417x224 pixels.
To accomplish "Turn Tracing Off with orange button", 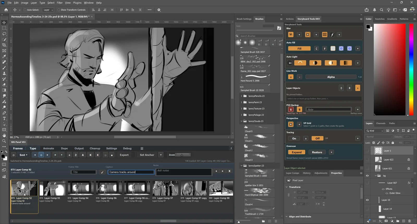I will 317,139.
